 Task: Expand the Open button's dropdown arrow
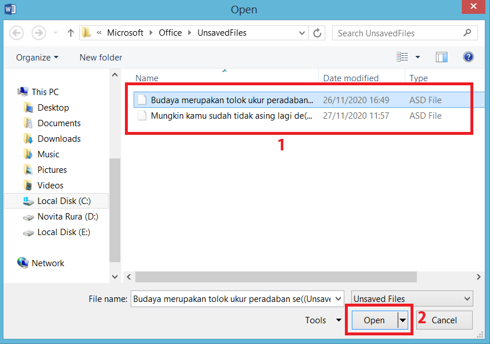(403, 320)
